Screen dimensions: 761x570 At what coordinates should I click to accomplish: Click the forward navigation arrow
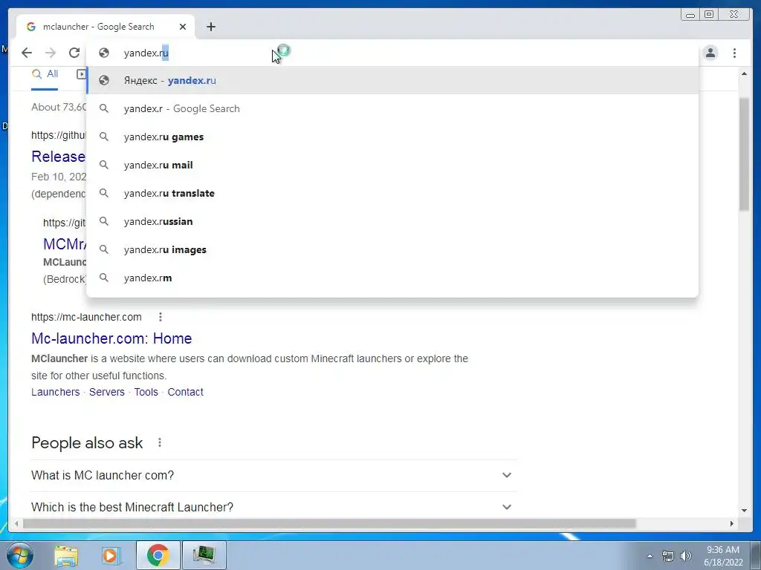click(x=51, y=53)
